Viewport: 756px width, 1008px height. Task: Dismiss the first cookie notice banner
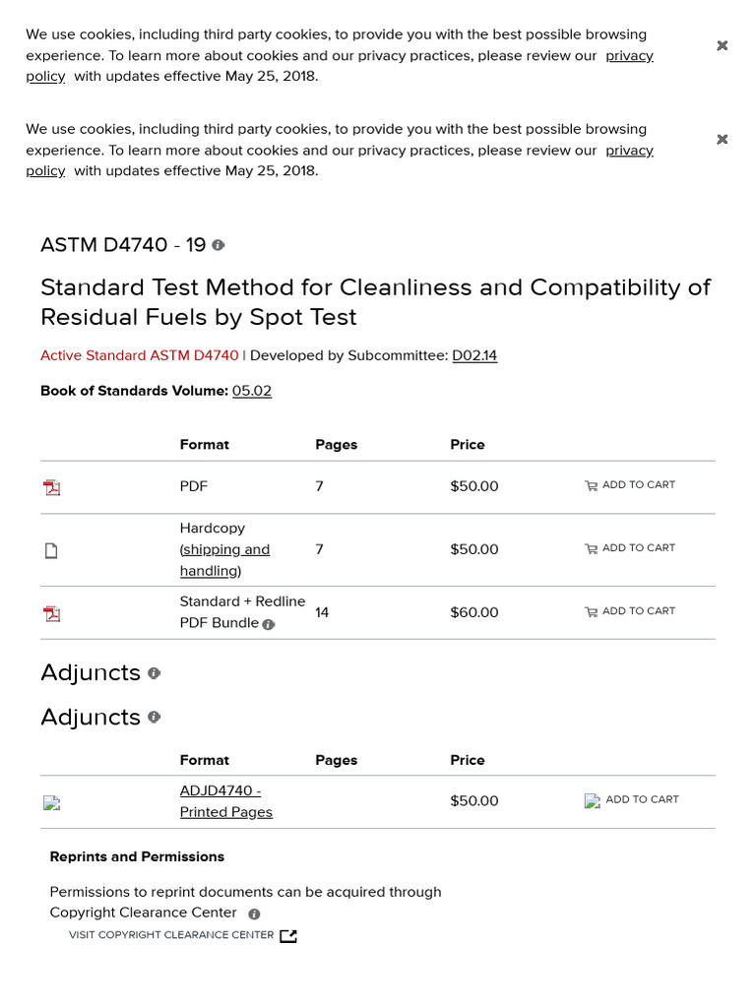click(x=723, y=45)
